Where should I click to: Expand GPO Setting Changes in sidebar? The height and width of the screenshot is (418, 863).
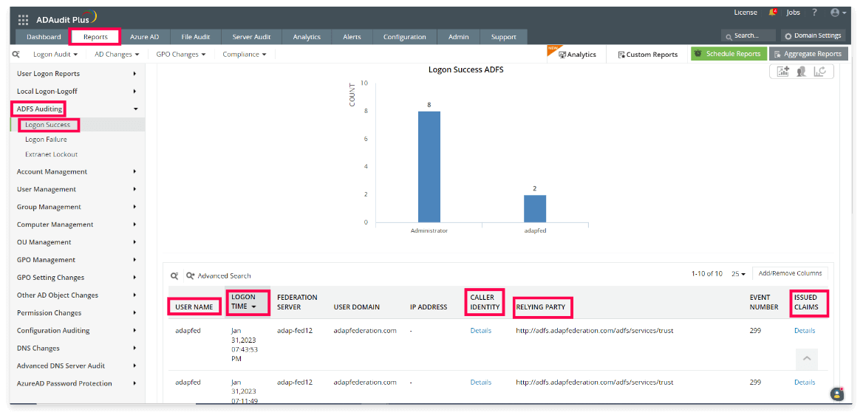[x=77, y=278]
